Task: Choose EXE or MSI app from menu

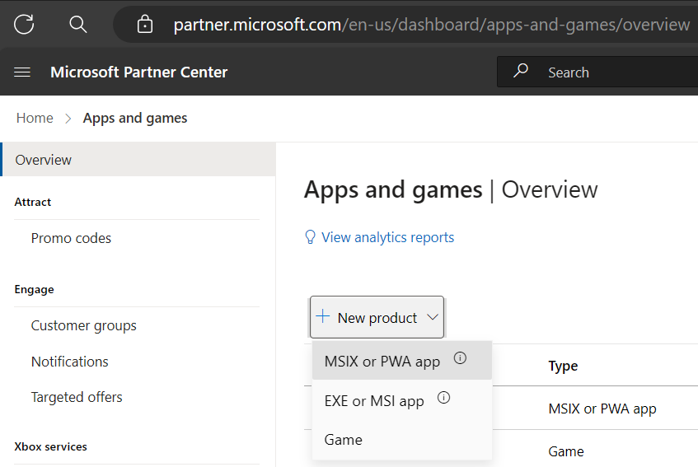Action: tap(402, 400)
